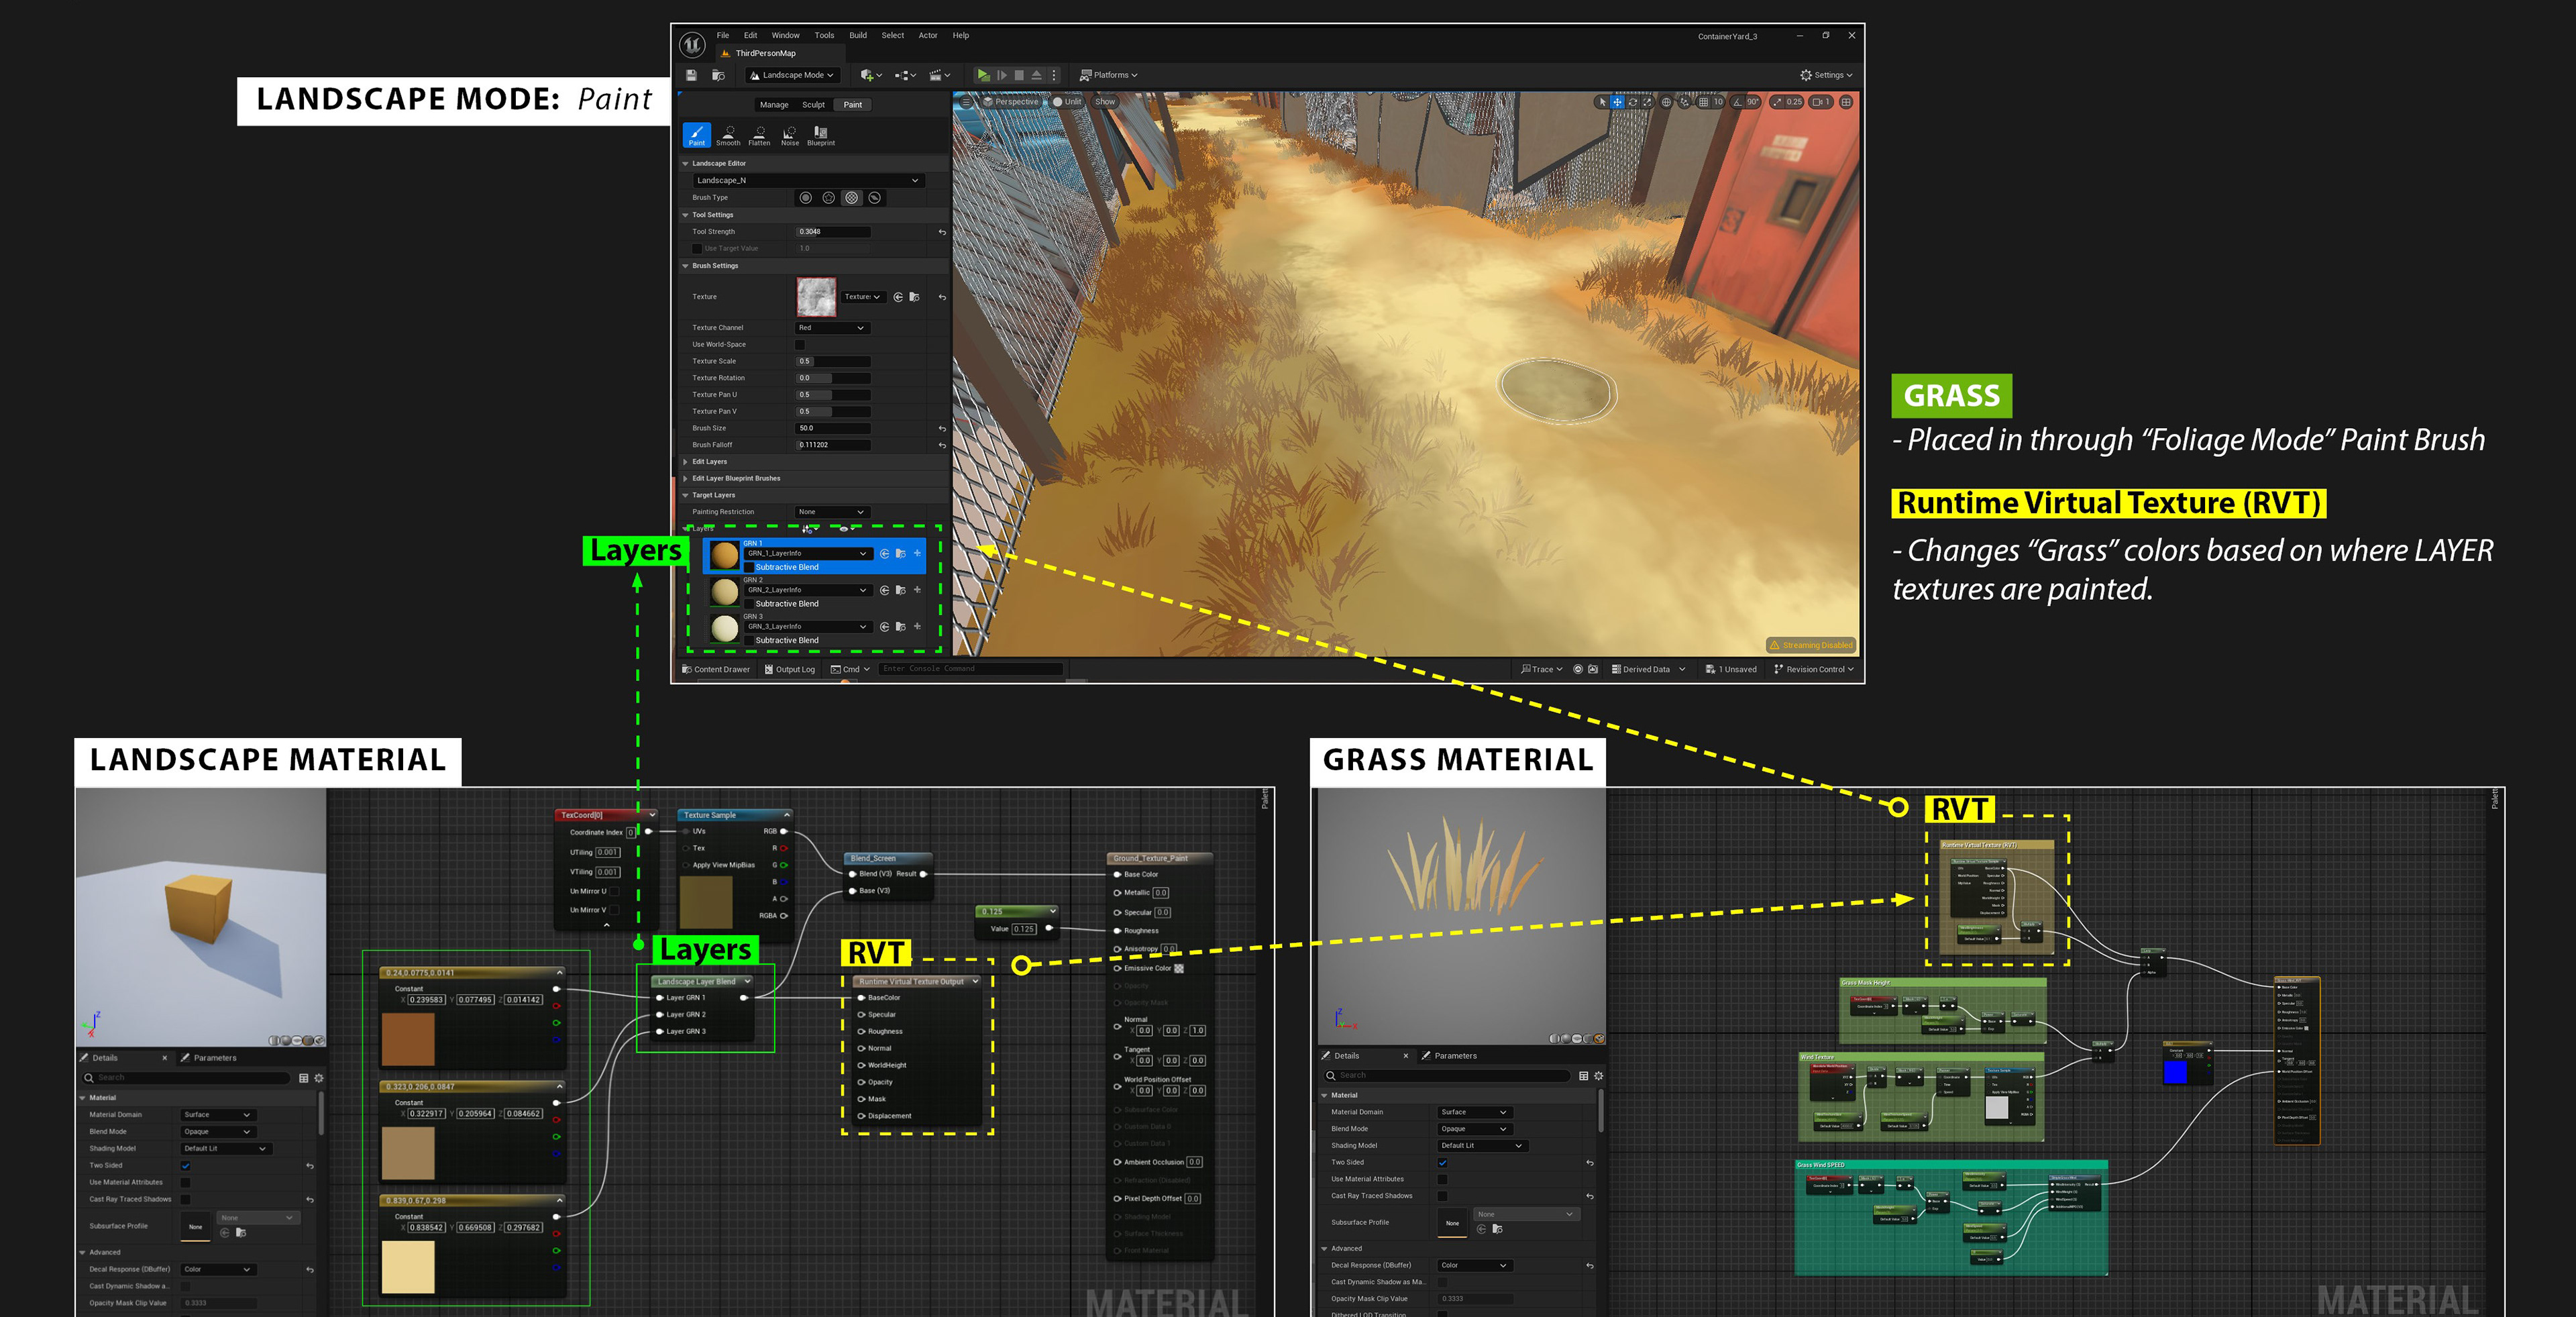The height and width of the screenshot is (1317, 2576).
Task: Click the viewport layout maximize grid icon
Action: (1846, 102)
